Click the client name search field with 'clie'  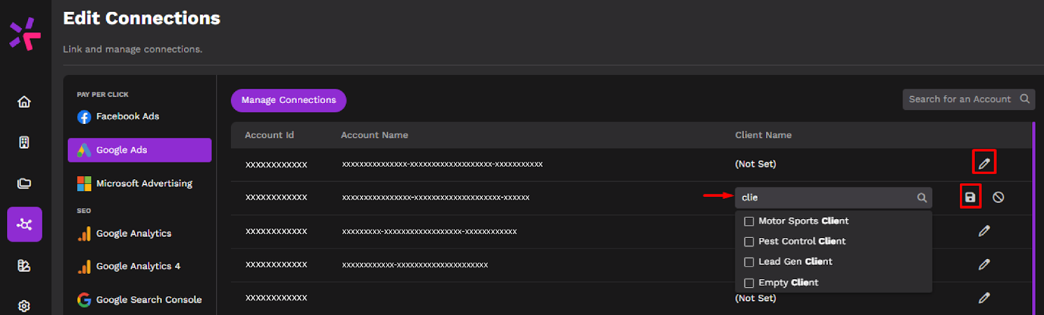click(833, 198)
